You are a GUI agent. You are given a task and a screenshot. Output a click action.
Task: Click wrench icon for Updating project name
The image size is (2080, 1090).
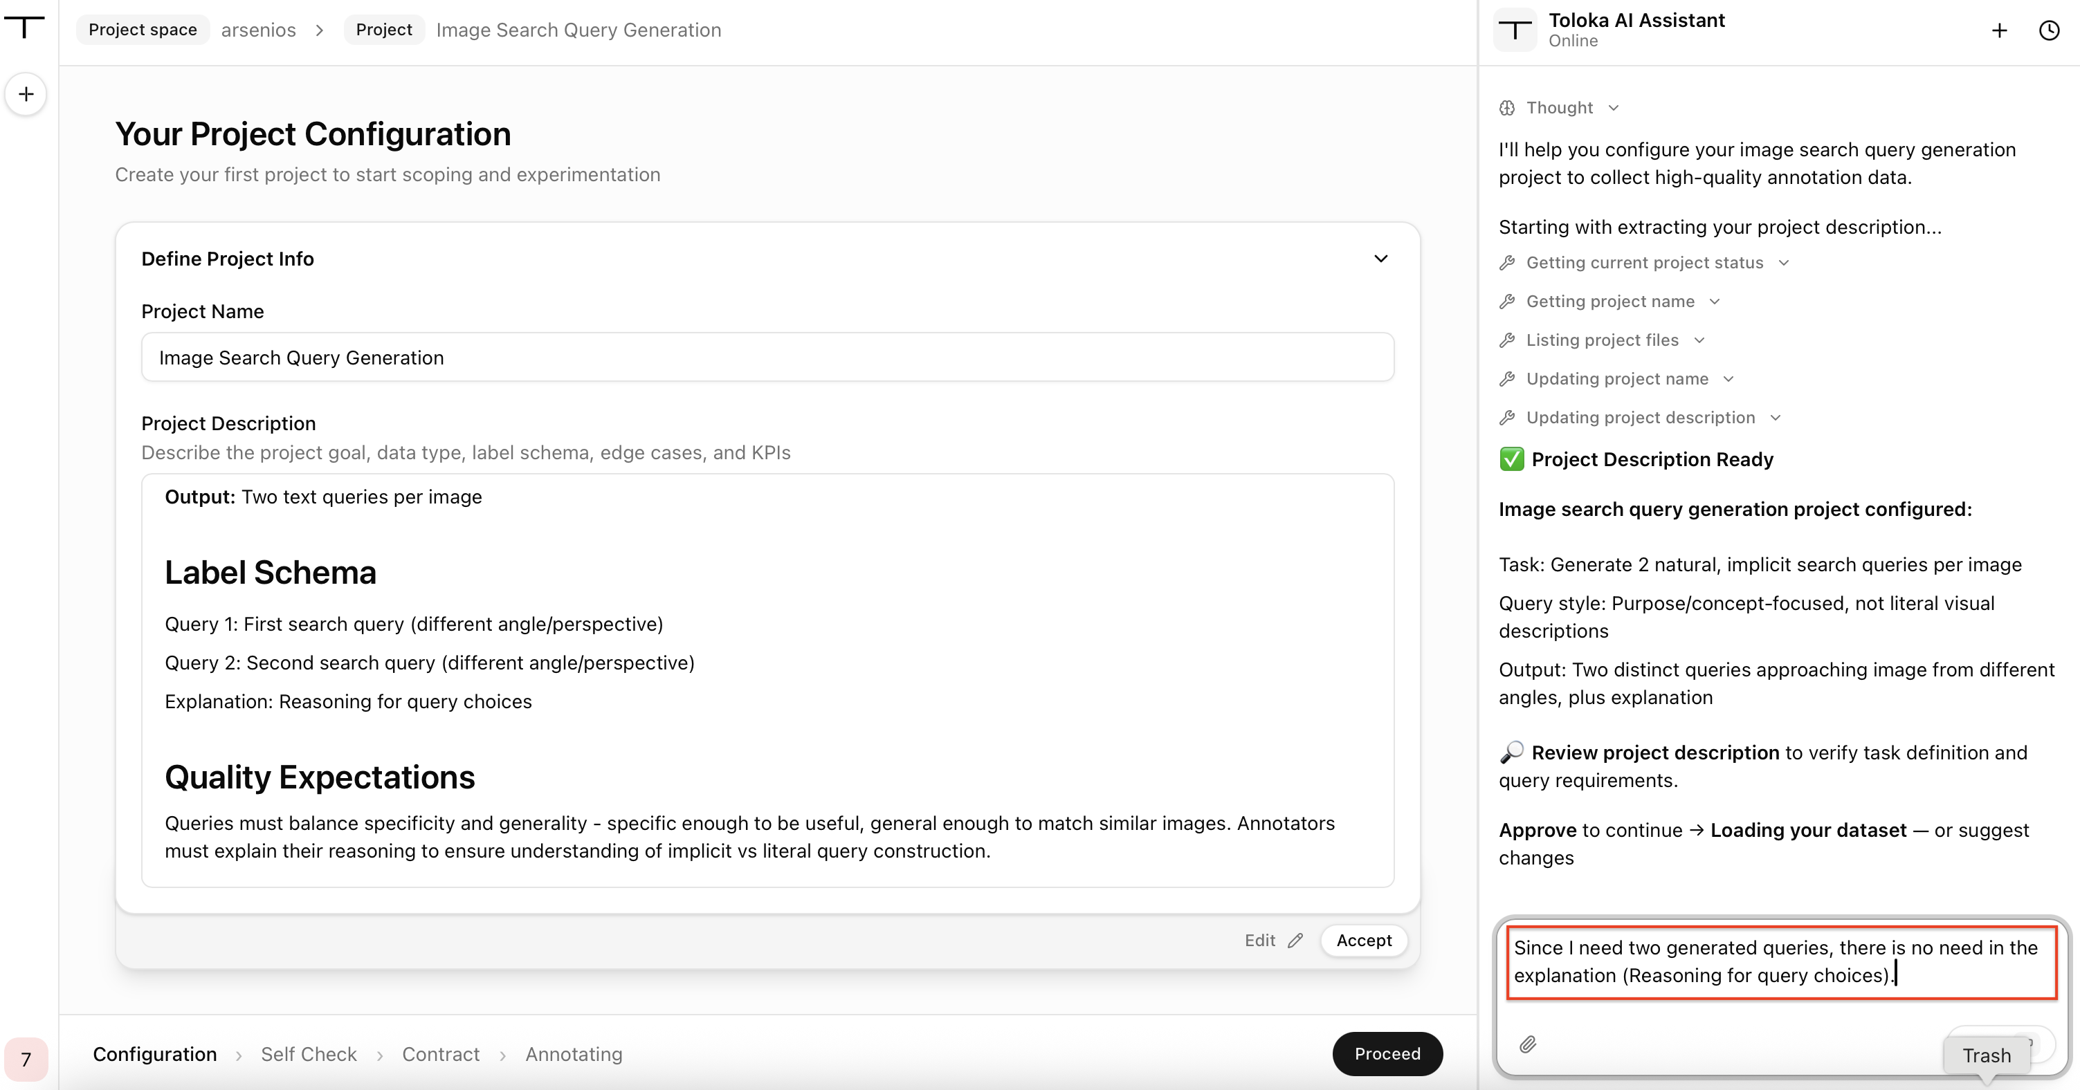click(1508, 379)
